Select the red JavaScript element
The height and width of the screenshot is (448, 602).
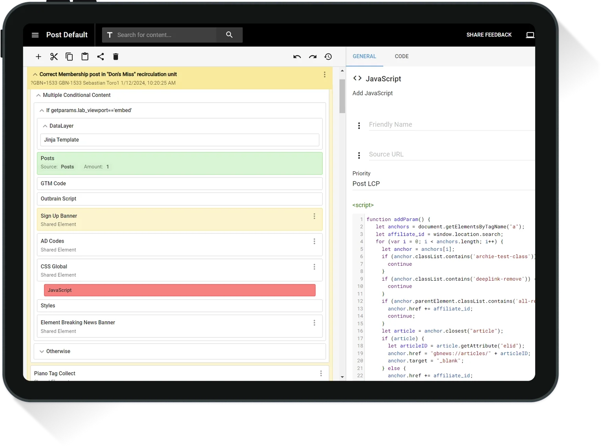(179, 290)
